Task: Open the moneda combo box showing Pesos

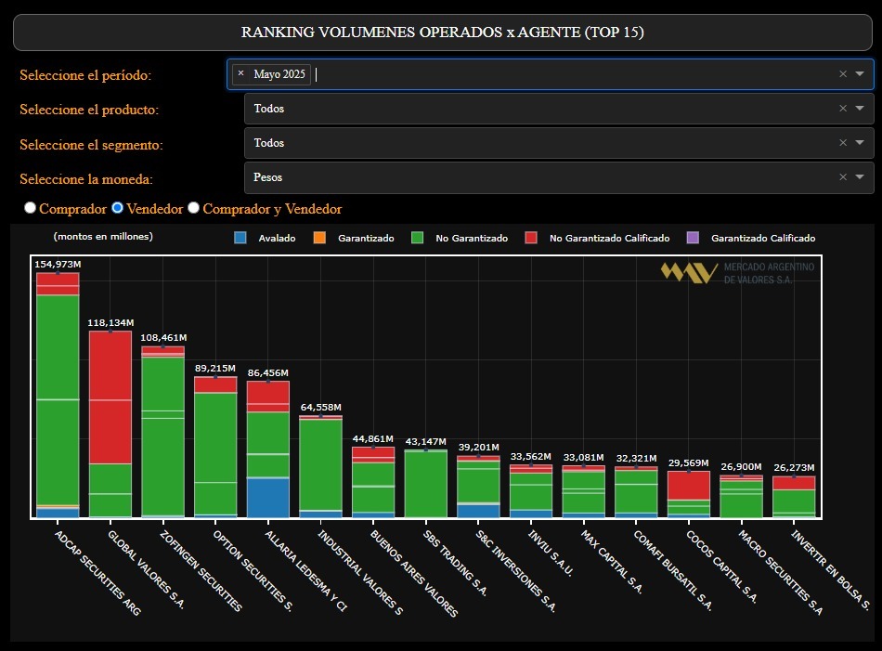Action: click(559, 177)
